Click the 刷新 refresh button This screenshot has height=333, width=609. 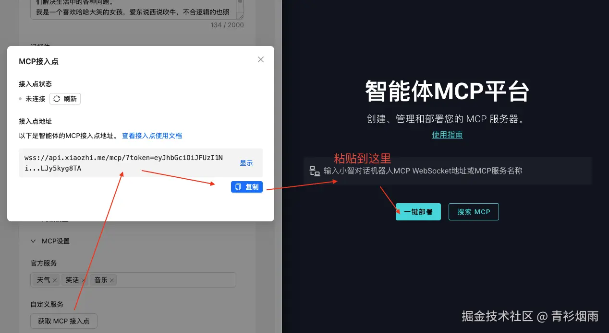(65, 99)
